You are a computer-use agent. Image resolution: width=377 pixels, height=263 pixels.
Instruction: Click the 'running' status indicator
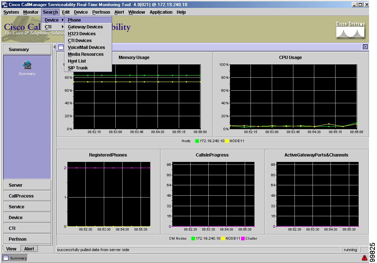pos(350,250)
